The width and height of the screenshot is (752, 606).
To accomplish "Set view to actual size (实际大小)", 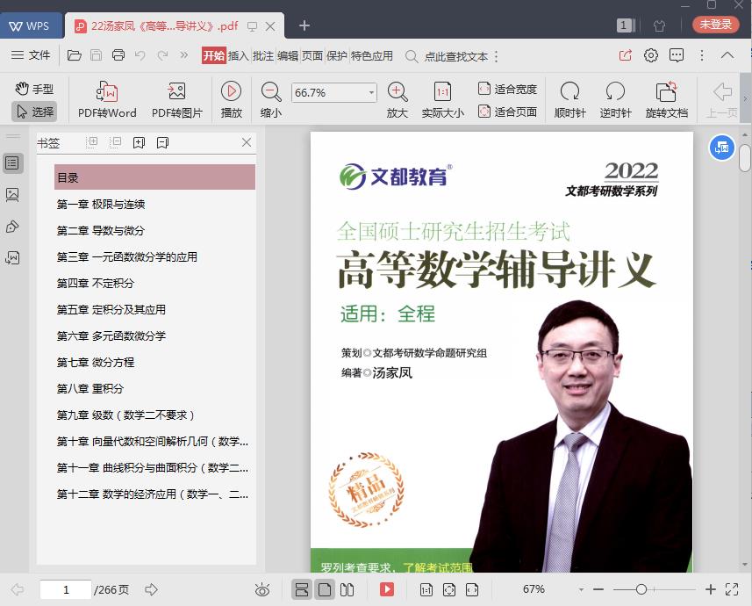I will tap(442, 100).
